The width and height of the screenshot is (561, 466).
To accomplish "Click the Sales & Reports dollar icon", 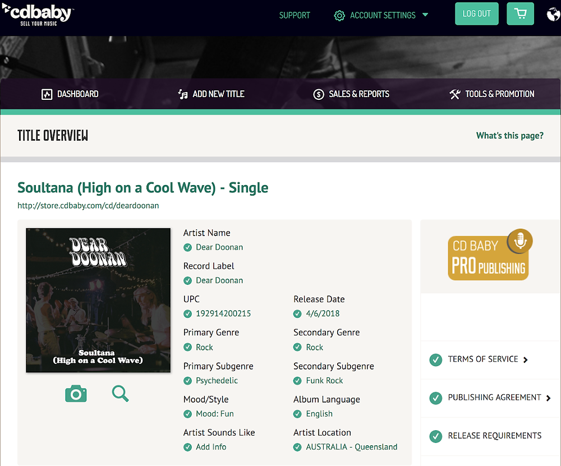I will tap(319, 94).
